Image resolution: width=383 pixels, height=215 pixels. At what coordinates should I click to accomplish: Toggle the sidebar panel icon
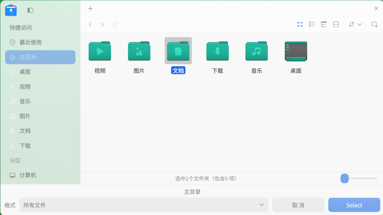(30, 10)
